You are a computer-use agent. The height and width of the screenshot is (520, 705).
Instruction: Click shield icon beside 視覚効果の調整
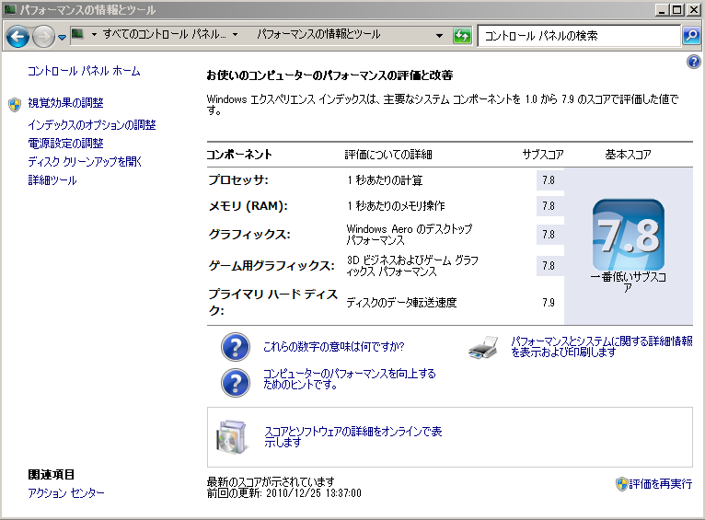click(x=15, y=104)
